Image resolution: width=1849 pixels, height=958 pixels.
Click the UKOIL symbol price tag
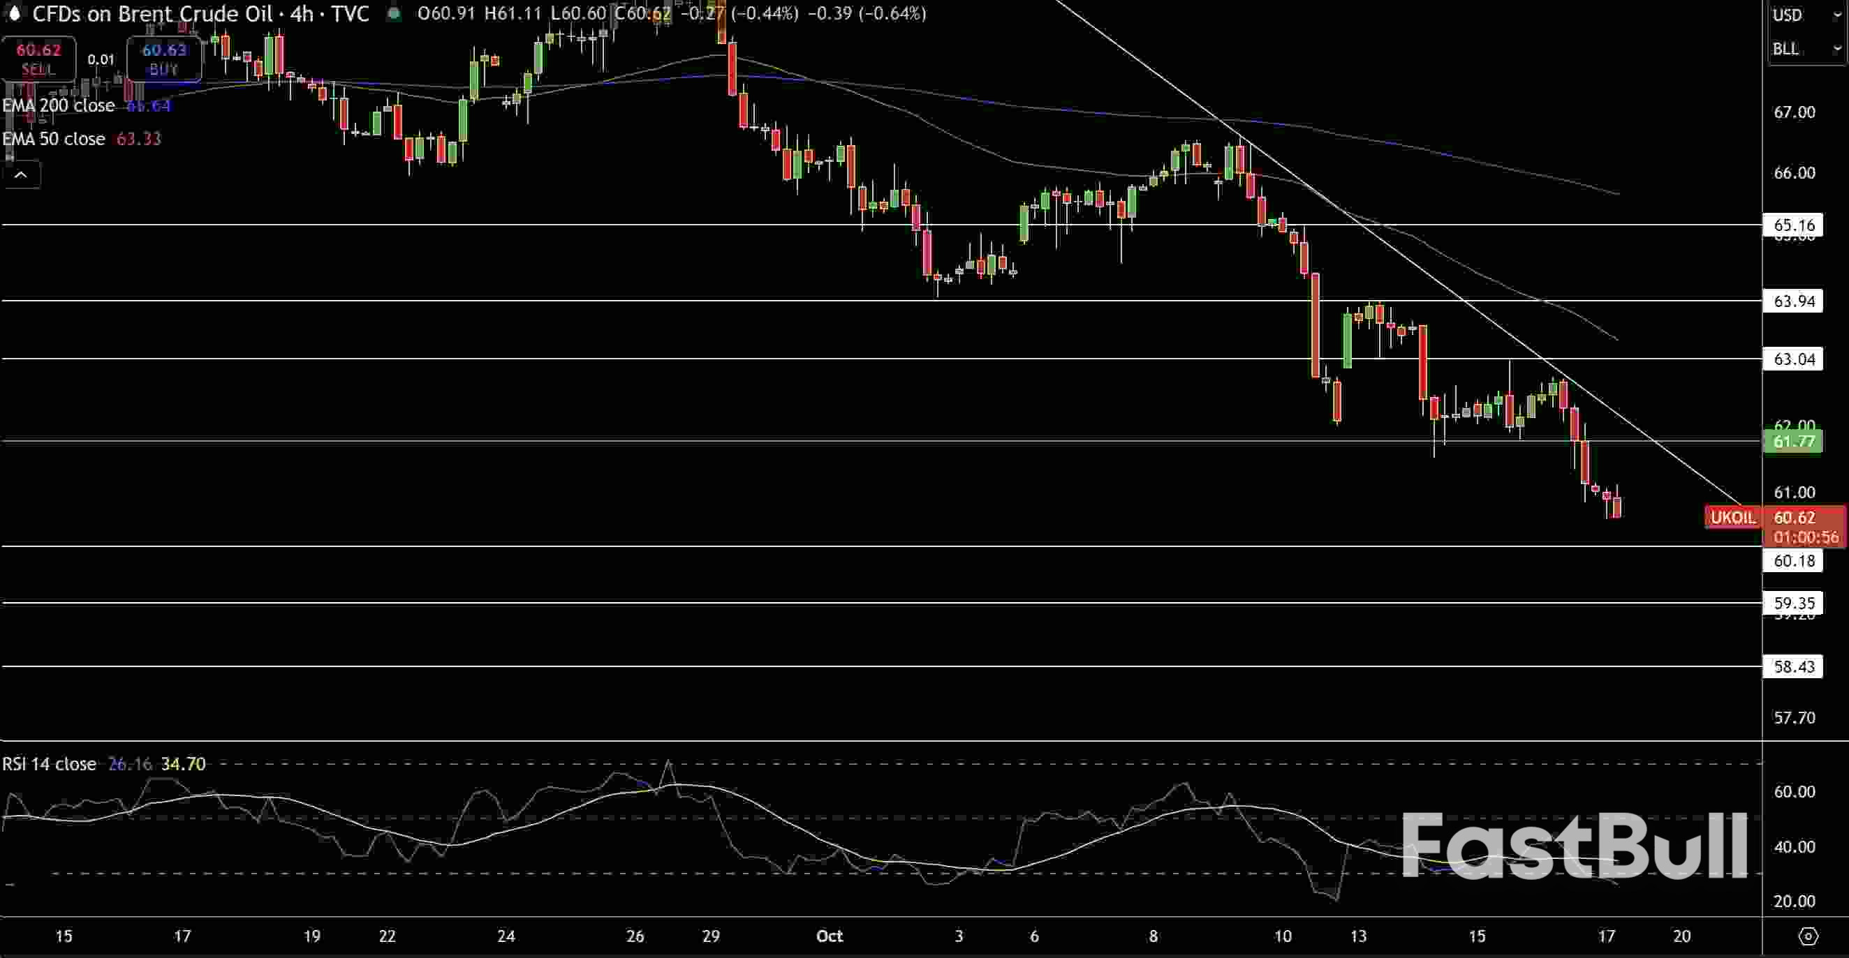[x=1731, y=518]
